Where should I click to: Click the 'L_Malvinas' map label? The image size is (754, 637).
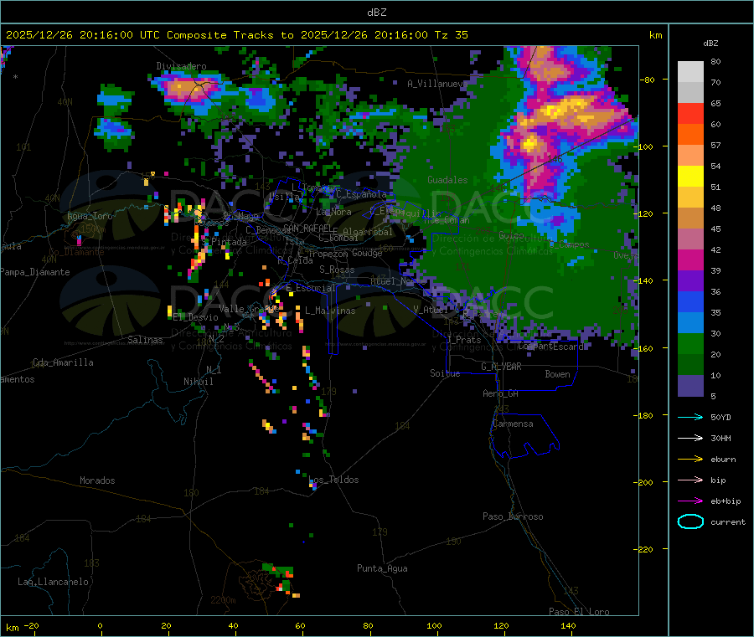click(x=330, y=311)
